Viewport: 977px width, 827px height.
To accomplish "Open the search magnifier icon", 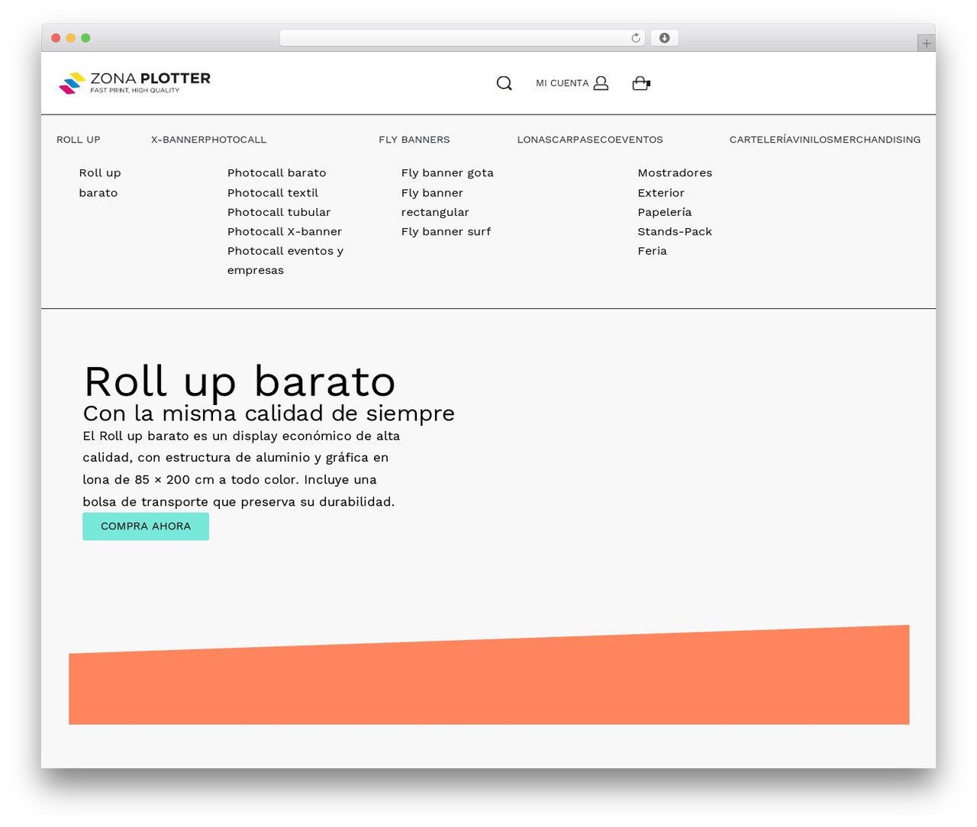I will pyautogui.click(x=504, y=83).
